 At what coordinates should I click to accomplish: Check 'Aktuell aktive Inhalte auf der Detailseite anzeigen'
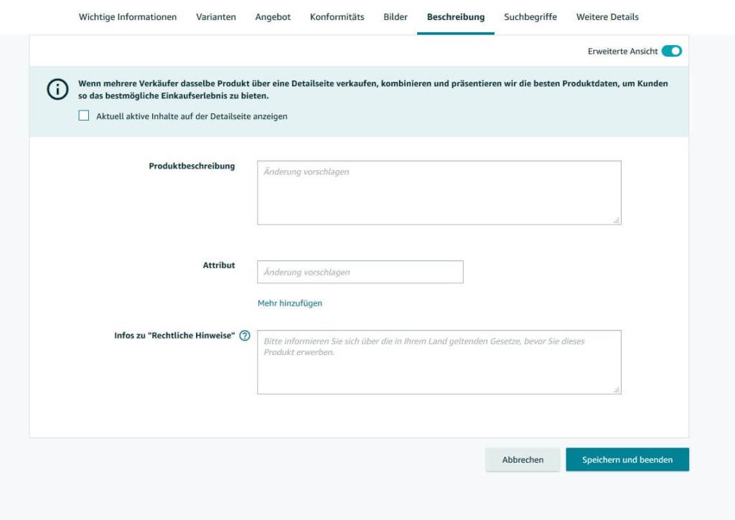coord(84,115)
